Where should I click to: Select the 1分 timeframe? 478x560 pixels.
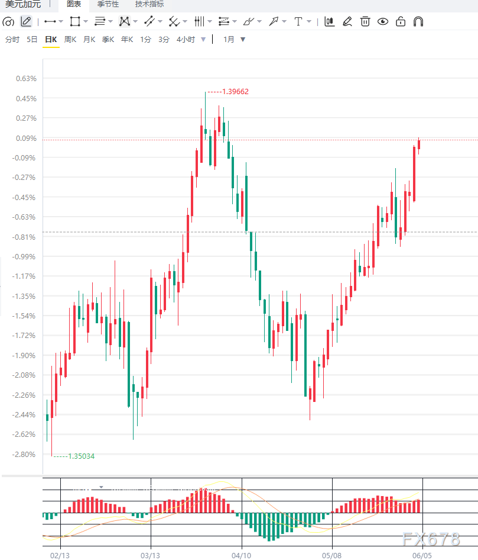point(145,39)
